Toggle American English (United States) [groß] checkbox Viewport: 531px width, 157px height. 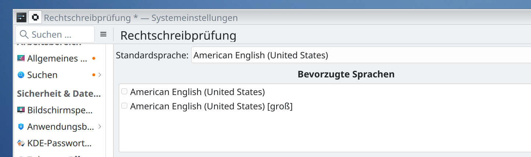(124, 106)
